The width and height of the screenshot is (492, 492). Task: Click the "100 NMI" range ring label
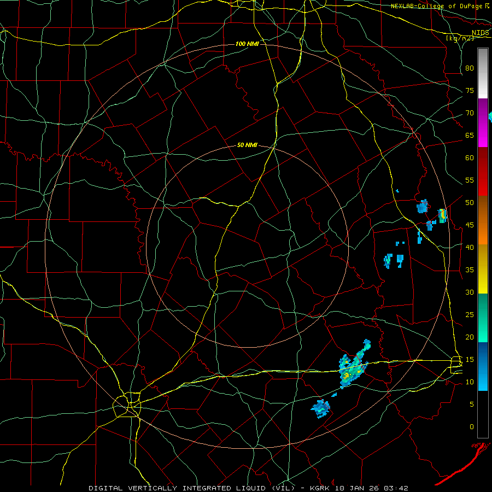(247, 44)
